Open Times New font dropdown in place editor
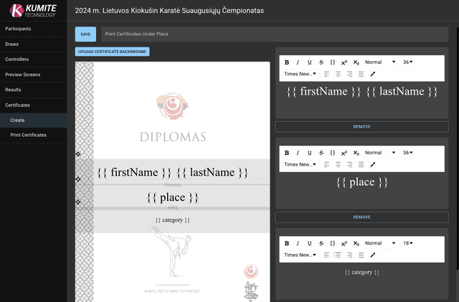This screenshot has width=459, height=302. pos(300,164)
